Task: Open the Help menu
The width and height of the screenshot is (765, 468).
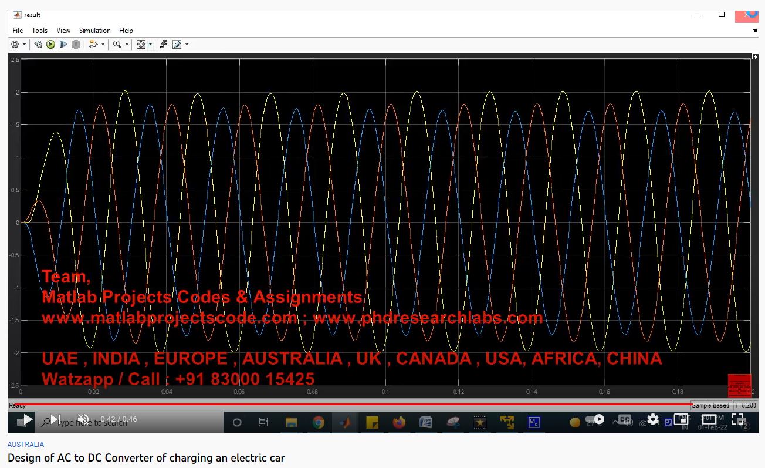Action: [126, 31]
